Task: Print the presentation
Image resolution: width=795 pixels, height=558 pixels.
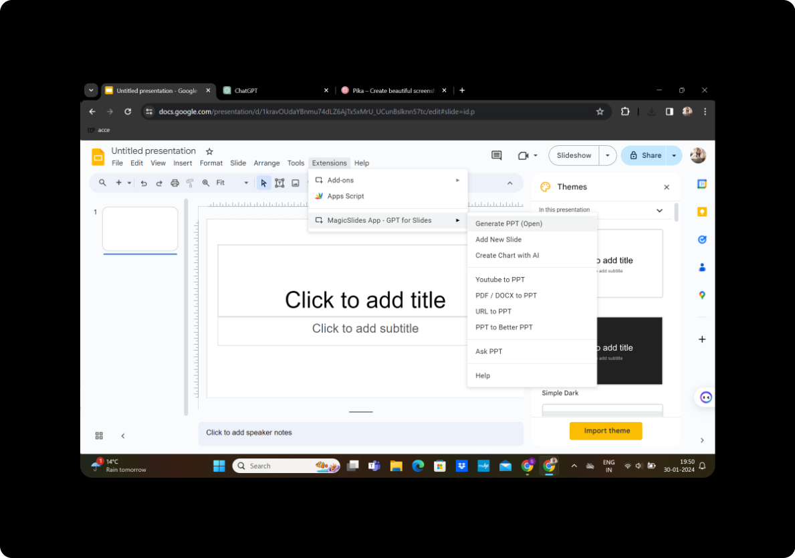Action: click(x=175, y=183)
